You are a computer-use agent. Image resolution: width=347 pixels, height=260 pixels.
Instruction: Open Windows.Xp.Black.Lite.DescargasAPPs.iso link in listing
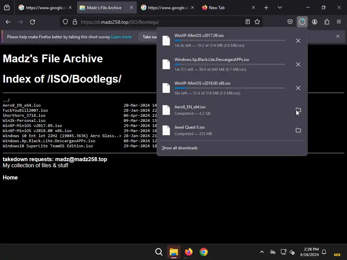[x=49, y=141]
